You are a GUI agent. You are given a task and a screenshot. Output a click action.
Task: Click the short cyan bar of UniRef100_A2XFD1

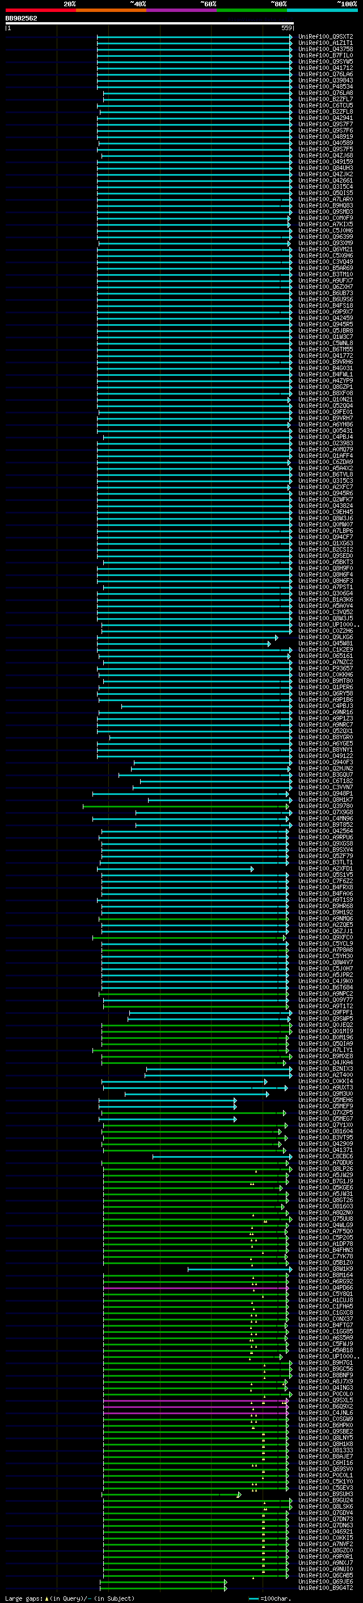tap(176, 869)
